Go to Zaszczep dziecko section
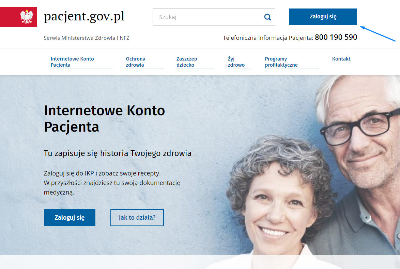The height and width of the screenshot is (269, 400). [187, 62]
